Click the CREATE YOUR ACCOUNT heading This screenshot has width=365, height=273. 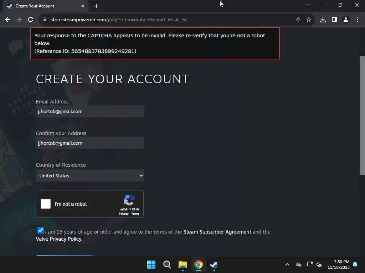point(112,79)
